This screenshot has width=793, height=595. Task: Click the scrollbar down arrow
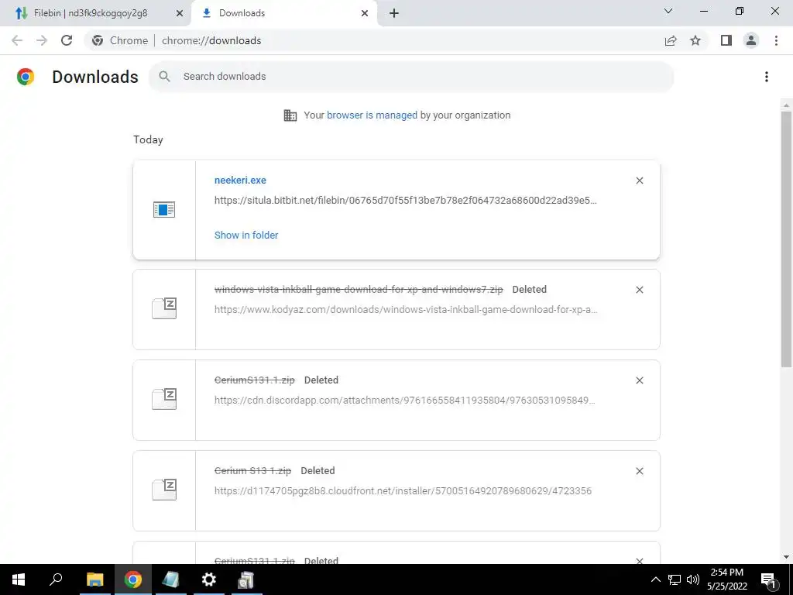point(787,558)
